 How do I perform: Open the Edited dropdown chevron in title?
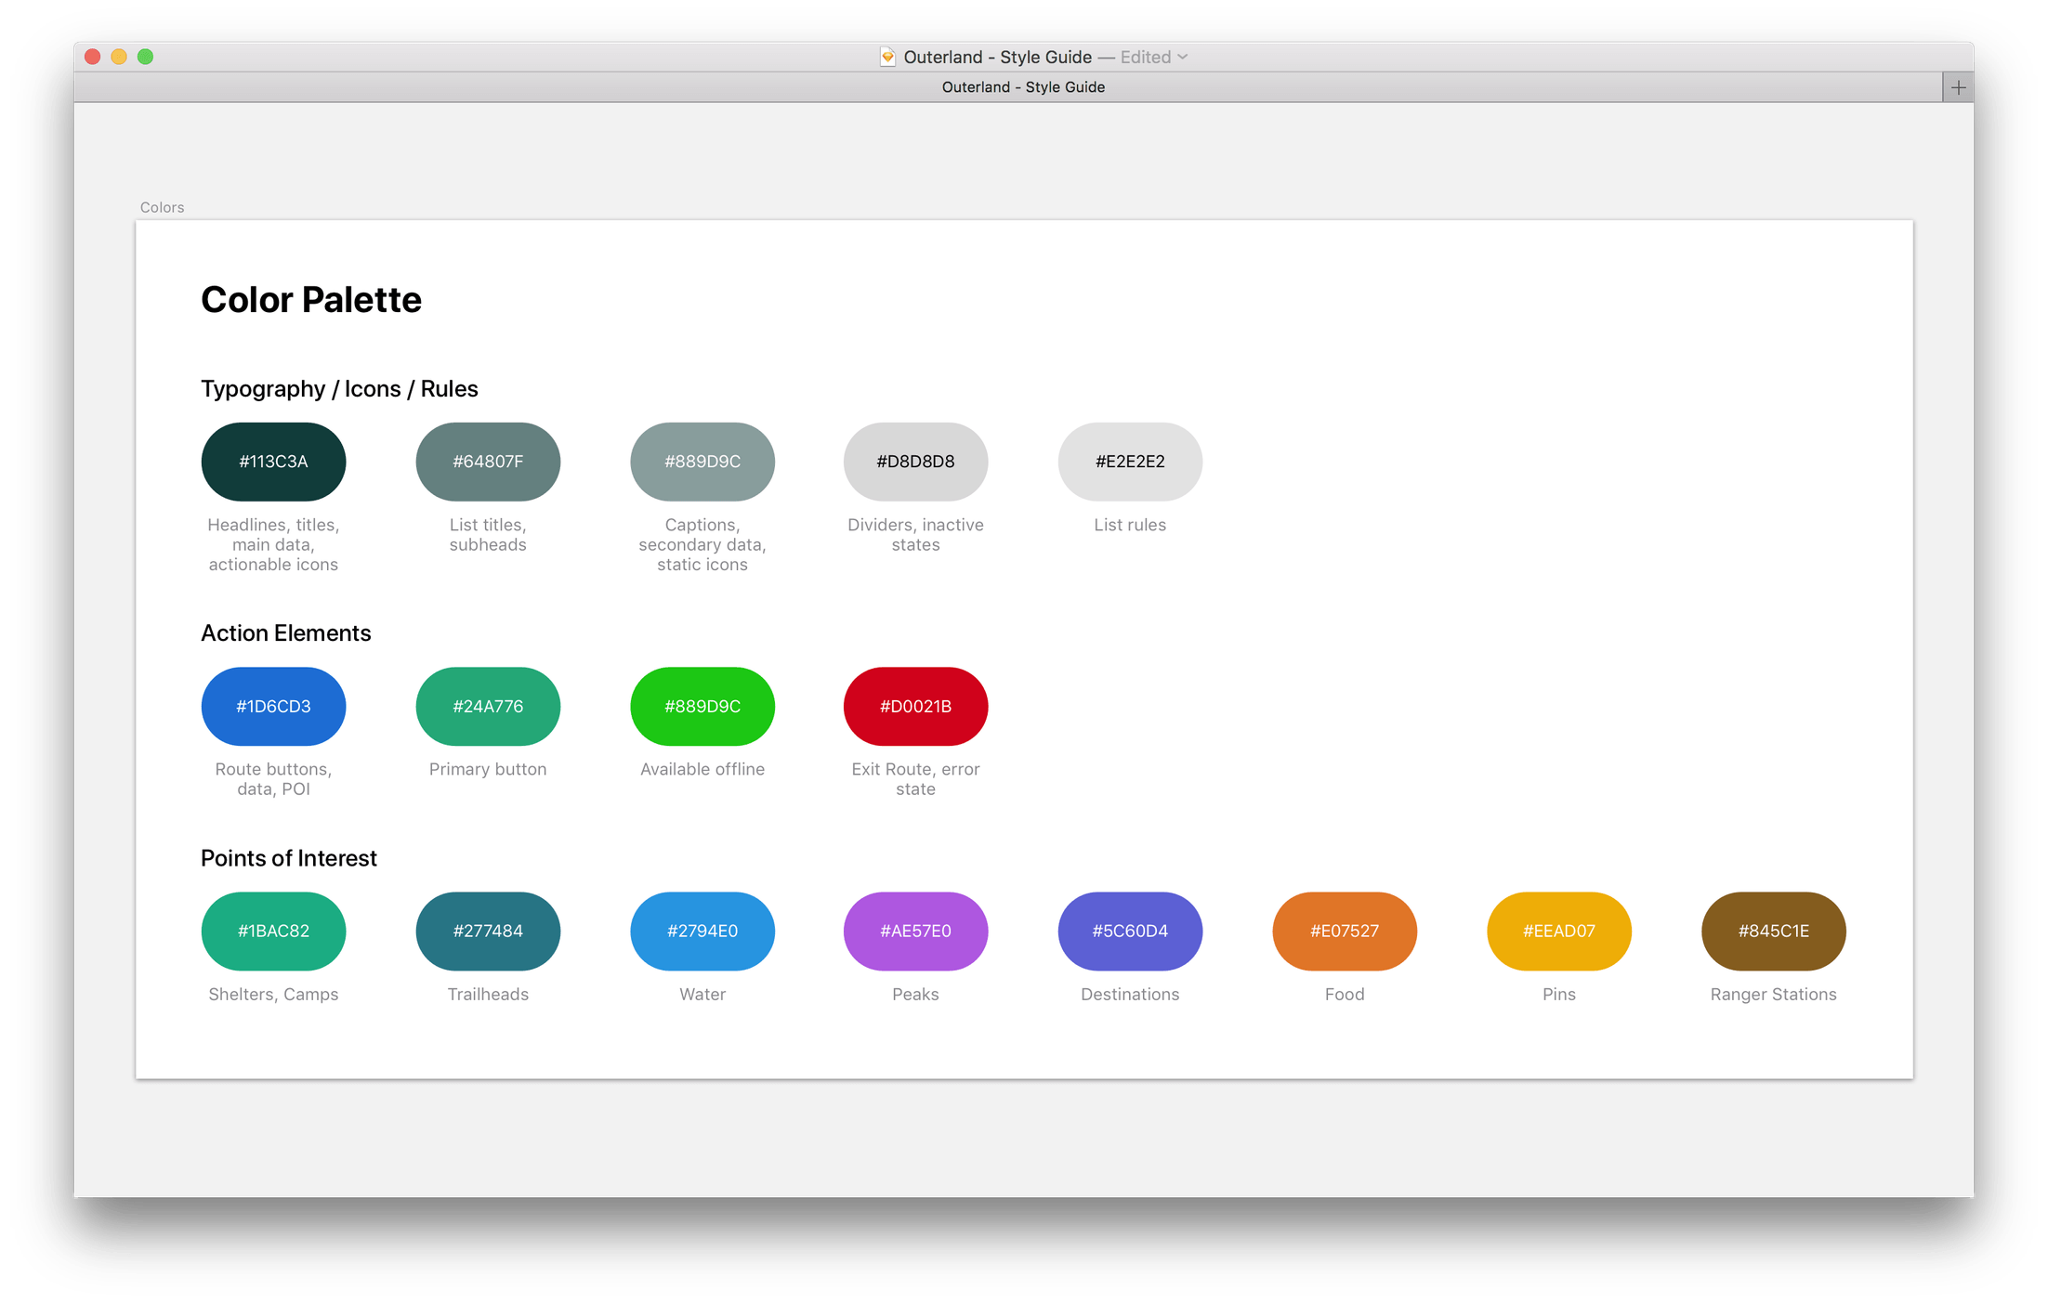pos(1183,57)
